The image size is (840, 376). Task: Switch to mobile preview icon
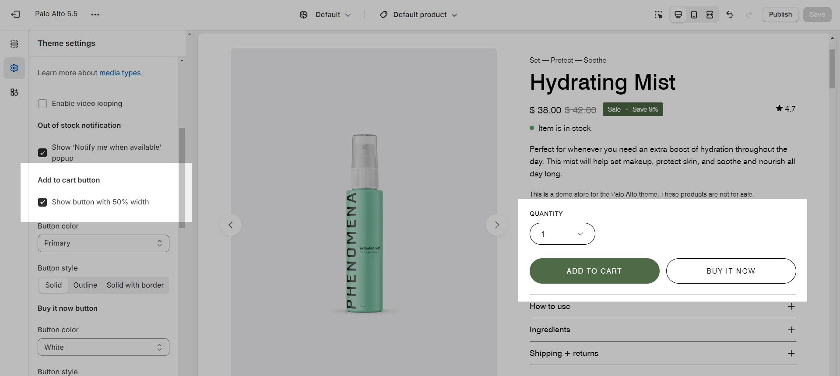point(694,15)
